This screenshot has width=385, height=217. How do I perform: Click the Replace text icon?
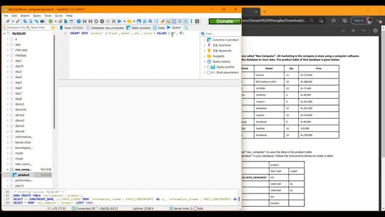[156, 22]
